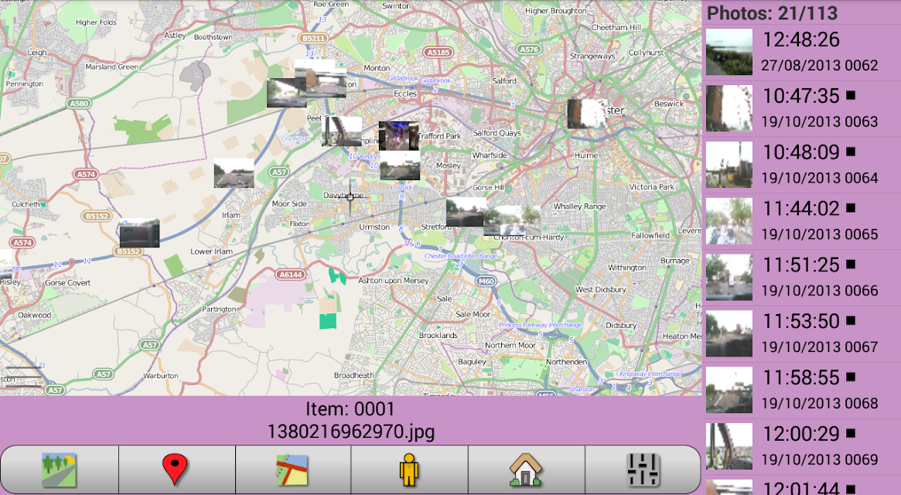Click the 19/10/2013 0066 date text
Viewport: 901px width, 495px height.
[820, 291]
